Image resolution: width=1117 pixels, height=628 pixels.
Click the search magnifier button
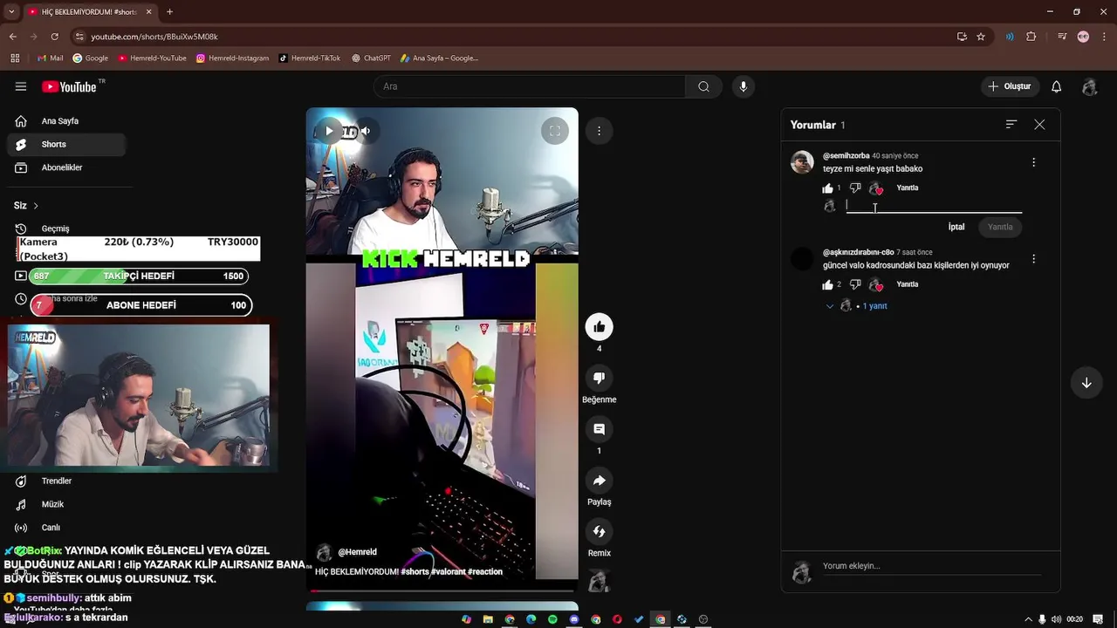tap(703, 86)
